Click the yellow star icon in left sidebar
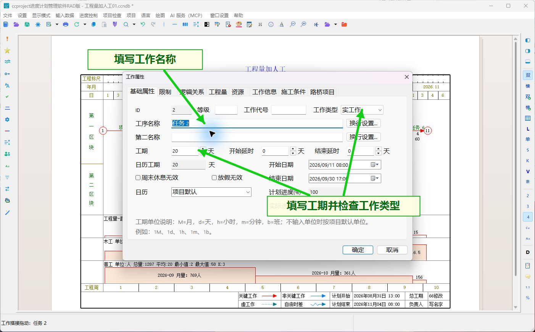 coord(7,51)
